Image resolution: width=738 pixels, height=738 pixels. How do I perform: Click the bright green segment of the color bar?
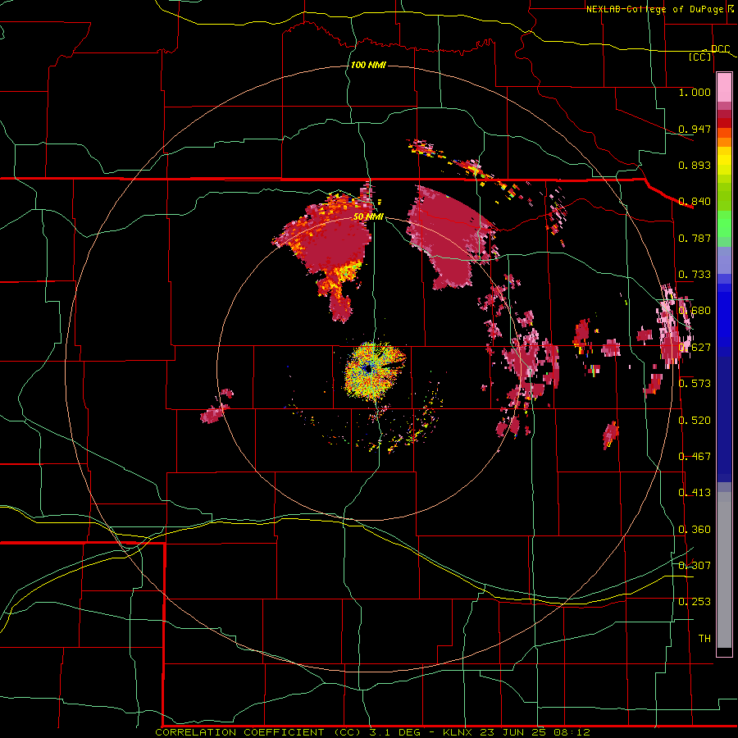(724, 224)
